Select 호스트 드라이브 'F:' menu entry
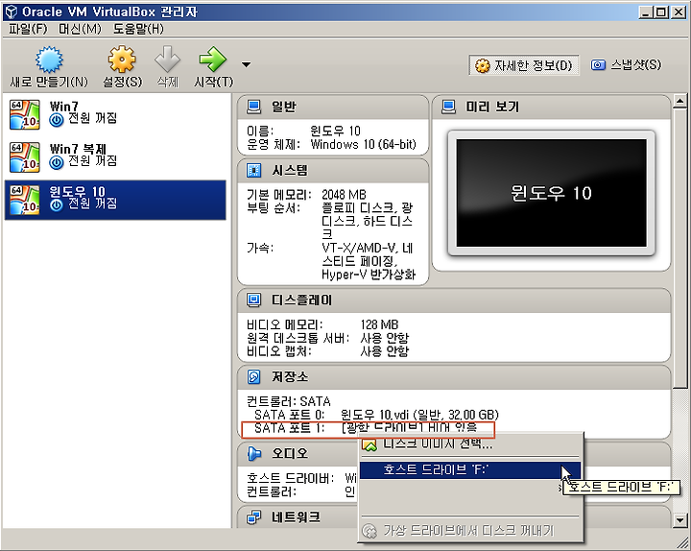Viewport: 691px width, 551px height. tap(470, 470)
